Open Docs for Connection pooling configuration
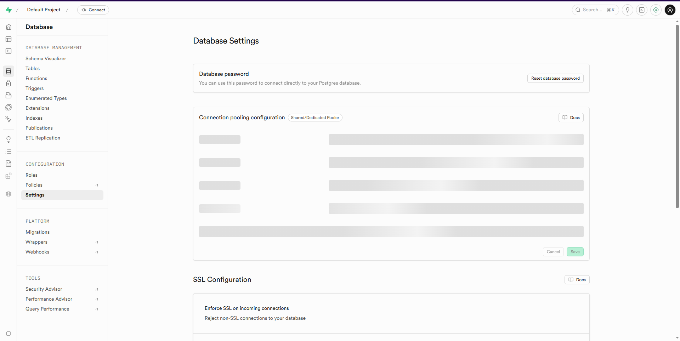 [x=571, y=118]
